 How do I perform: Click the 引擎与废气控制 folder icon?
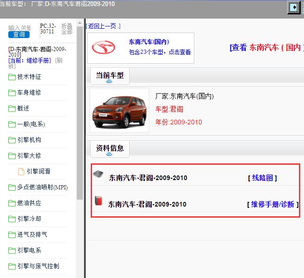point(12,266)
